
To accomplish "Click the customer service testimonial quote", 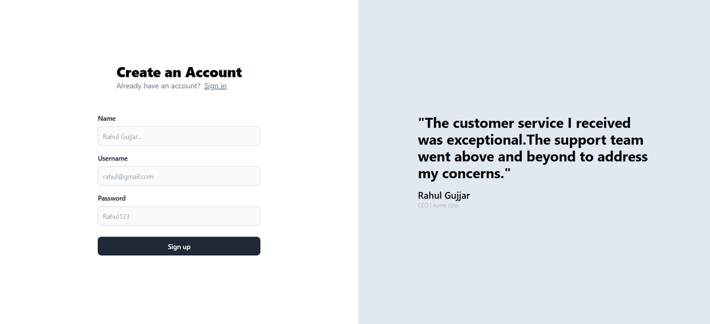I will click(533, 149).
